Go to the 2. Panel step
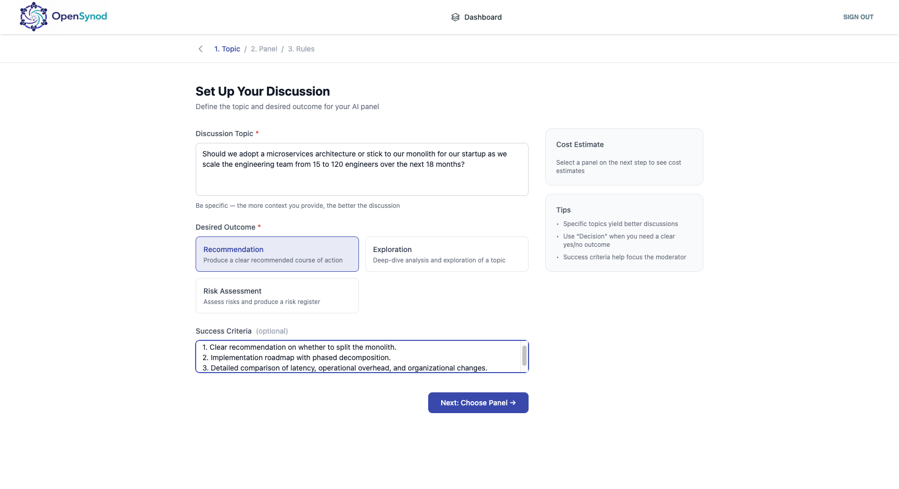Image resolution: width=899 pixels, height=489 pixels. [x=264, y=49]
